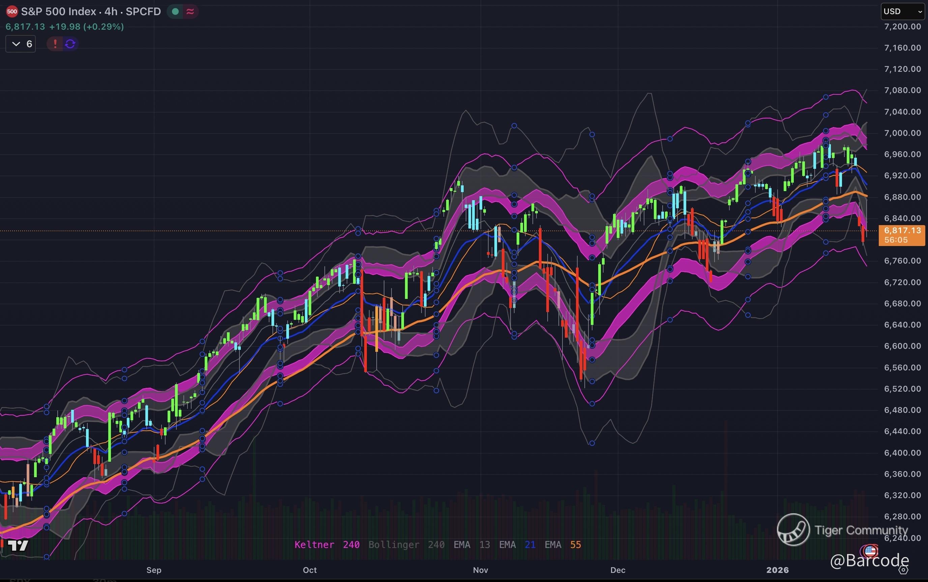The image size is (928, 582).
Task: Click the pink approximate-data wave icon
Action: [190, 11]
